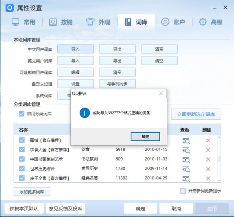
Task: Uncheck the 中国书画篆刻艺术 dictionary
Action: pyautogui.click(x=22, y=159)
